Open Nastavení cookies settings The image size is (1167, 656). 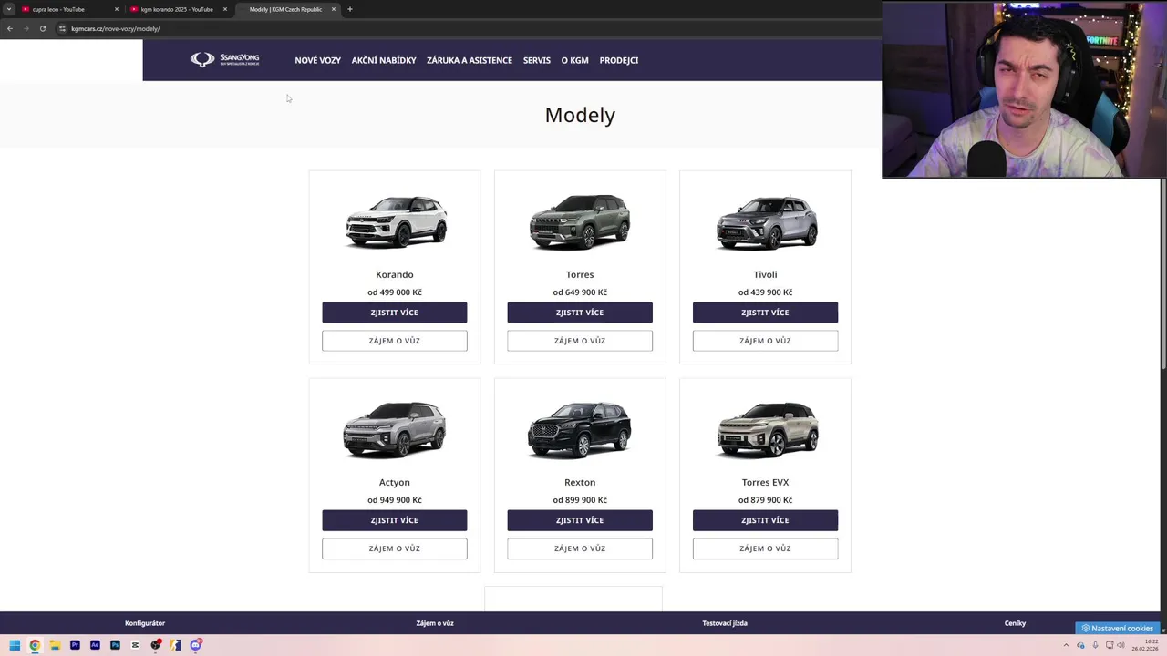coord(1118,628)
